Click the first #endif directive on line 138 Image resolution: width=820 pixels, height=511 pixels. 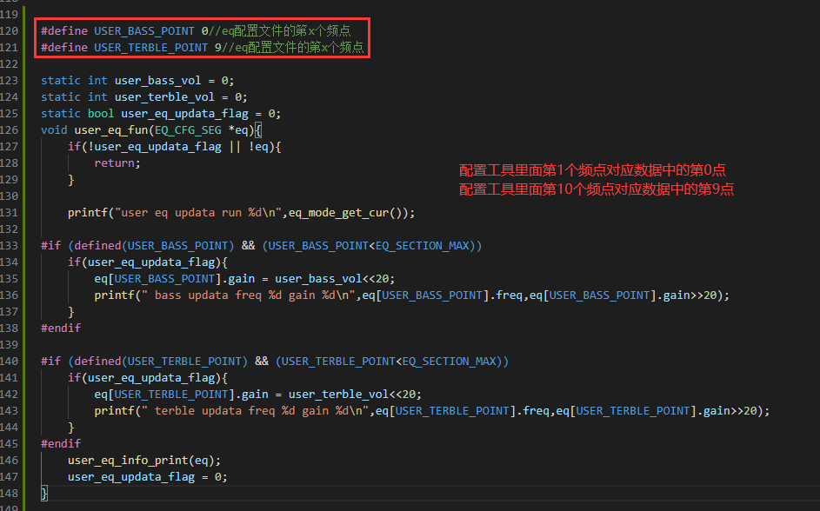pyautogui.click(x=61, y=328)
